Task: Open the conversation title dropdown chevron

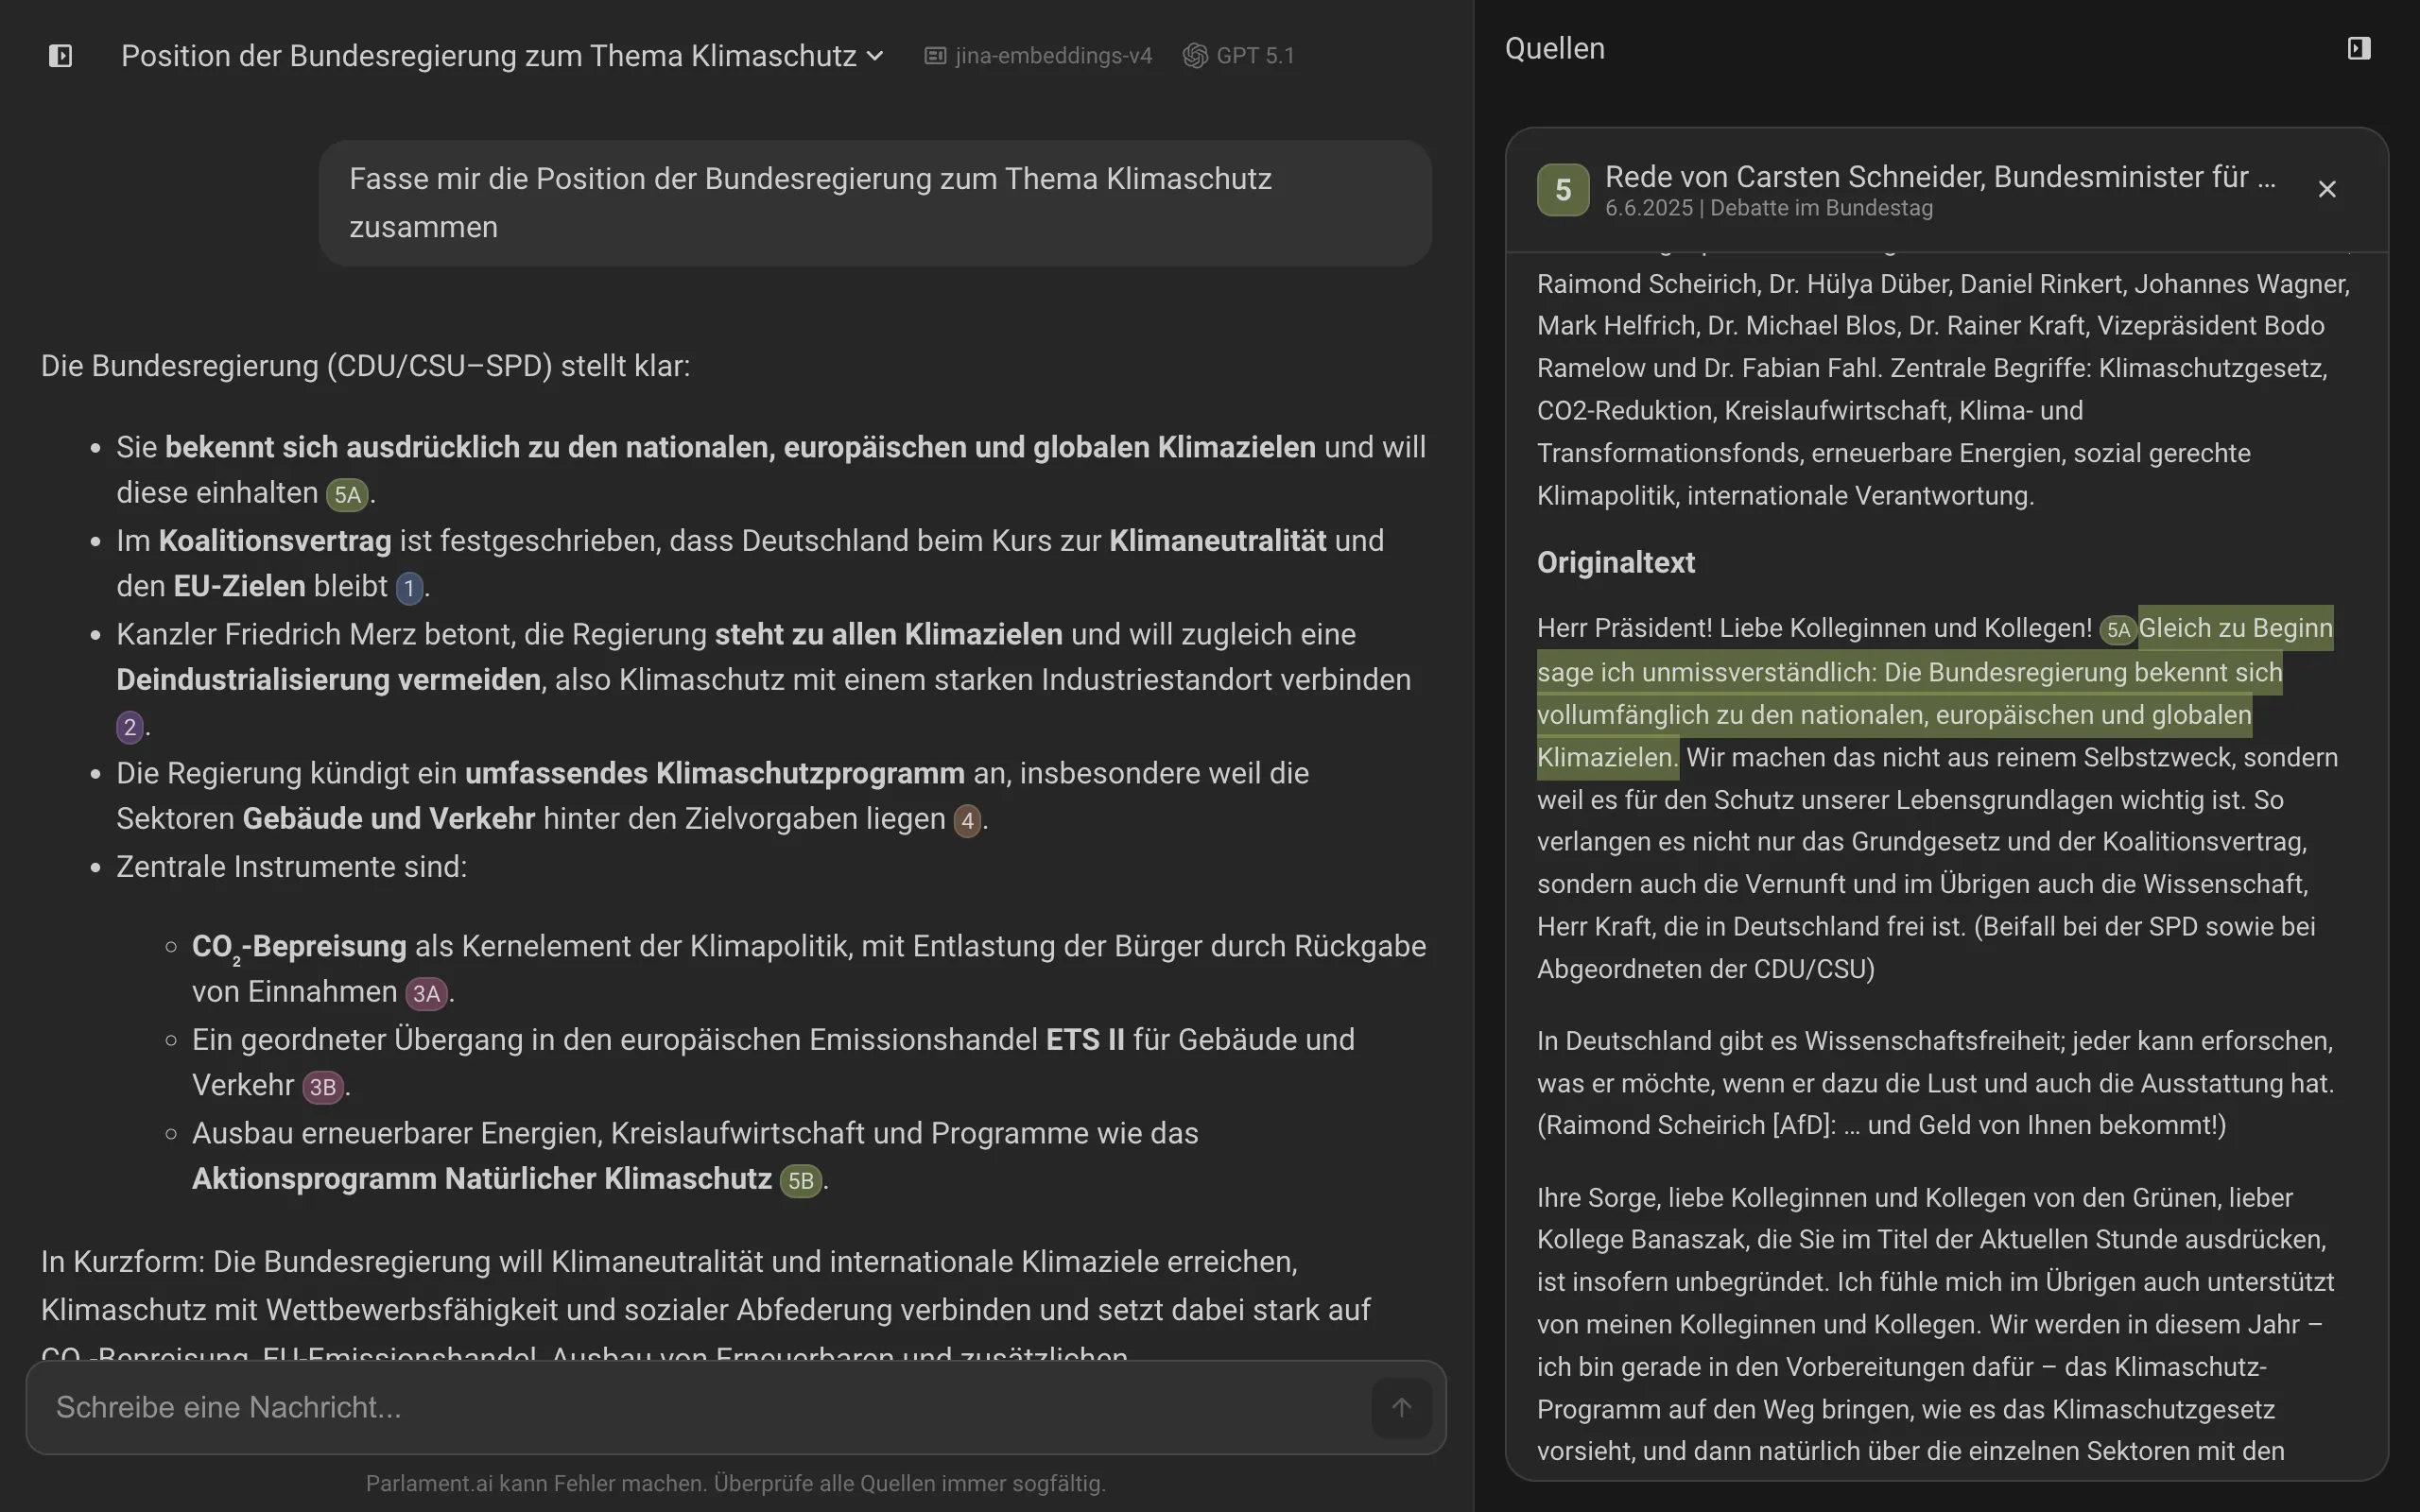Action: click(875, 56)
